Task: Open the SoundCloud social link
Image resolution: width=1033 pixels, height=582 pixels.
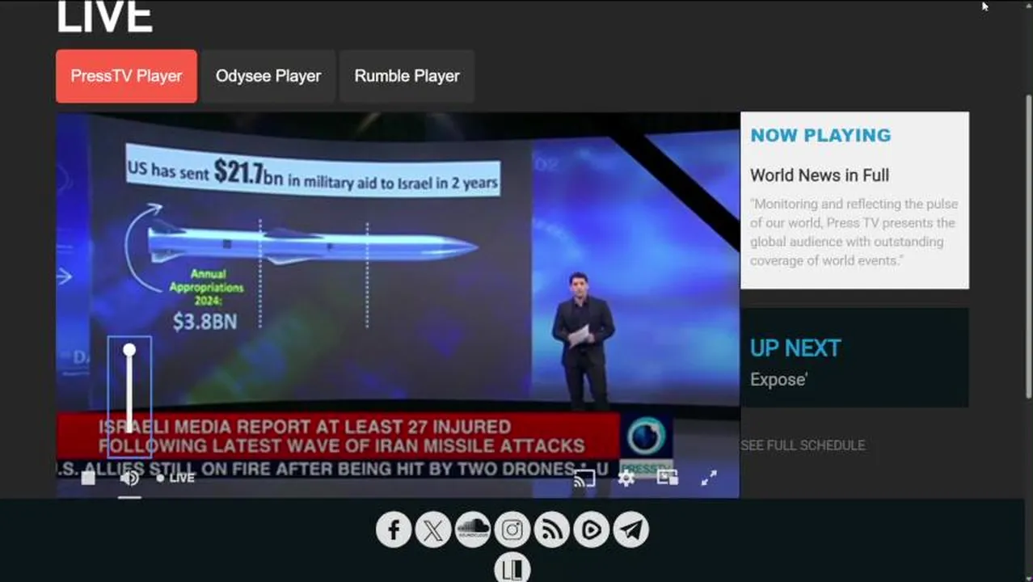Action: (473, 530)
